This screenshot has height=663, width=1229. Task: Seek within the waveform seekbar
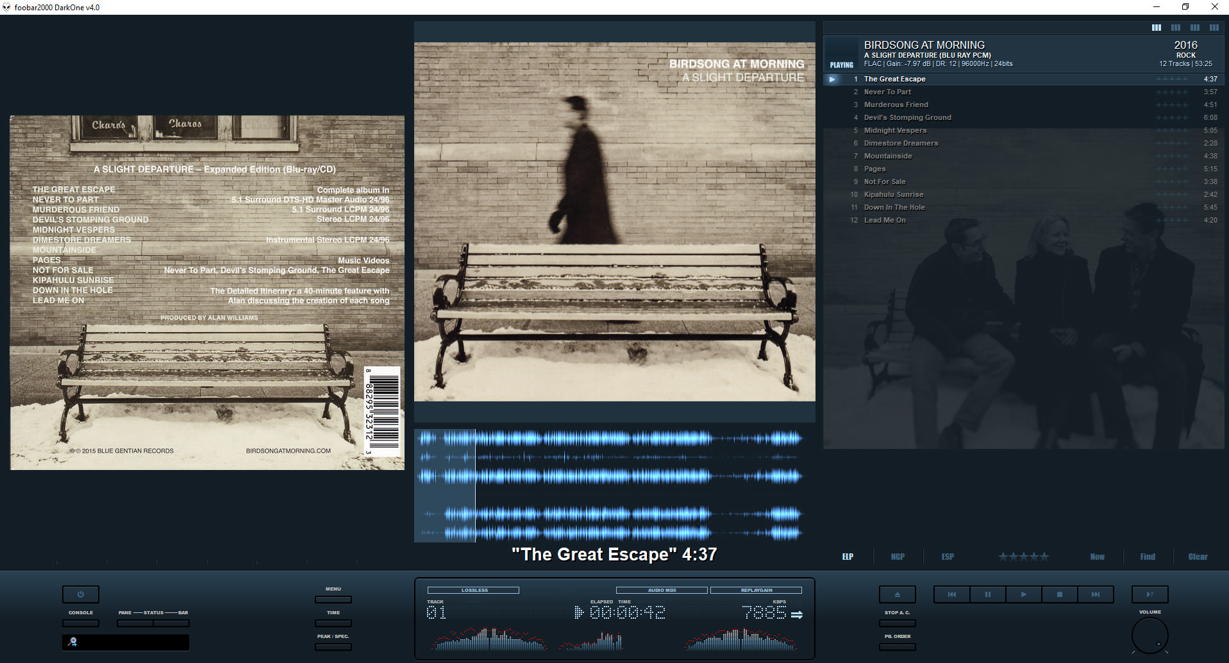(614, 485)
